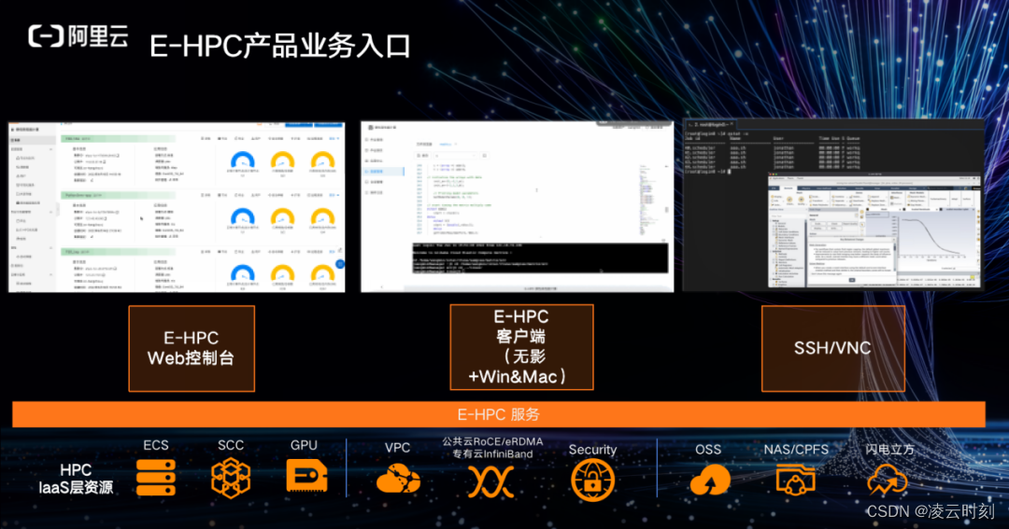Open the SSH terminal screenshot thumbnail
This screenshot has width=1009, height=529.
[x=833, y=203]
